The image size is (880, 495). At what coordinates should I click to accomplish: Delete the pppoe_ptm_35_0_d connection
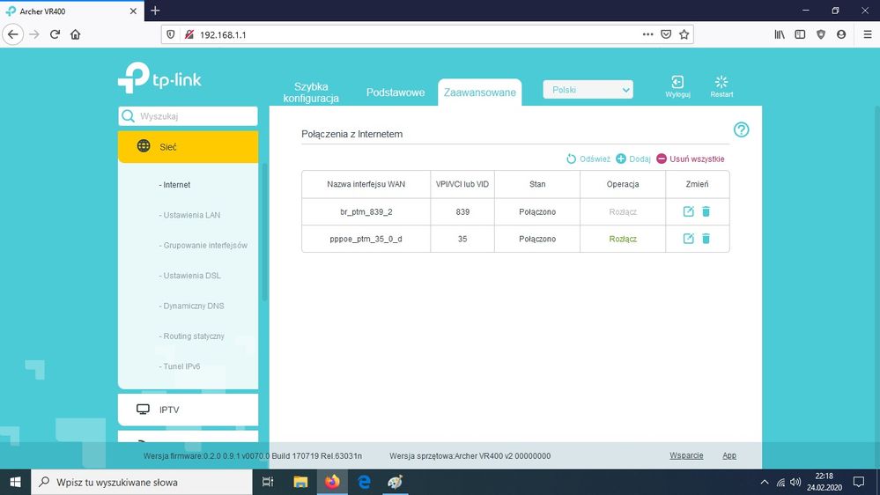point(706,239)
